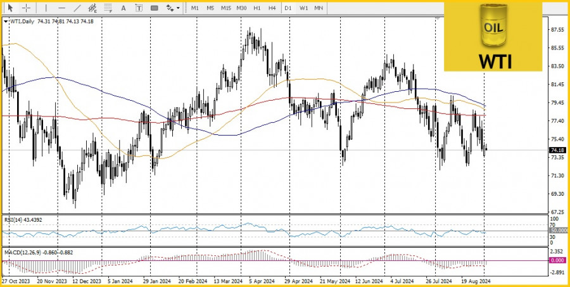Select the rectangle shape tool
This screenshot has height=287, width=570.
tap(155, 8)
